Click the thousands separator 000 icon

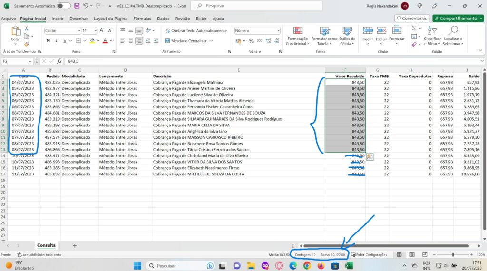[x=259, y=41]
